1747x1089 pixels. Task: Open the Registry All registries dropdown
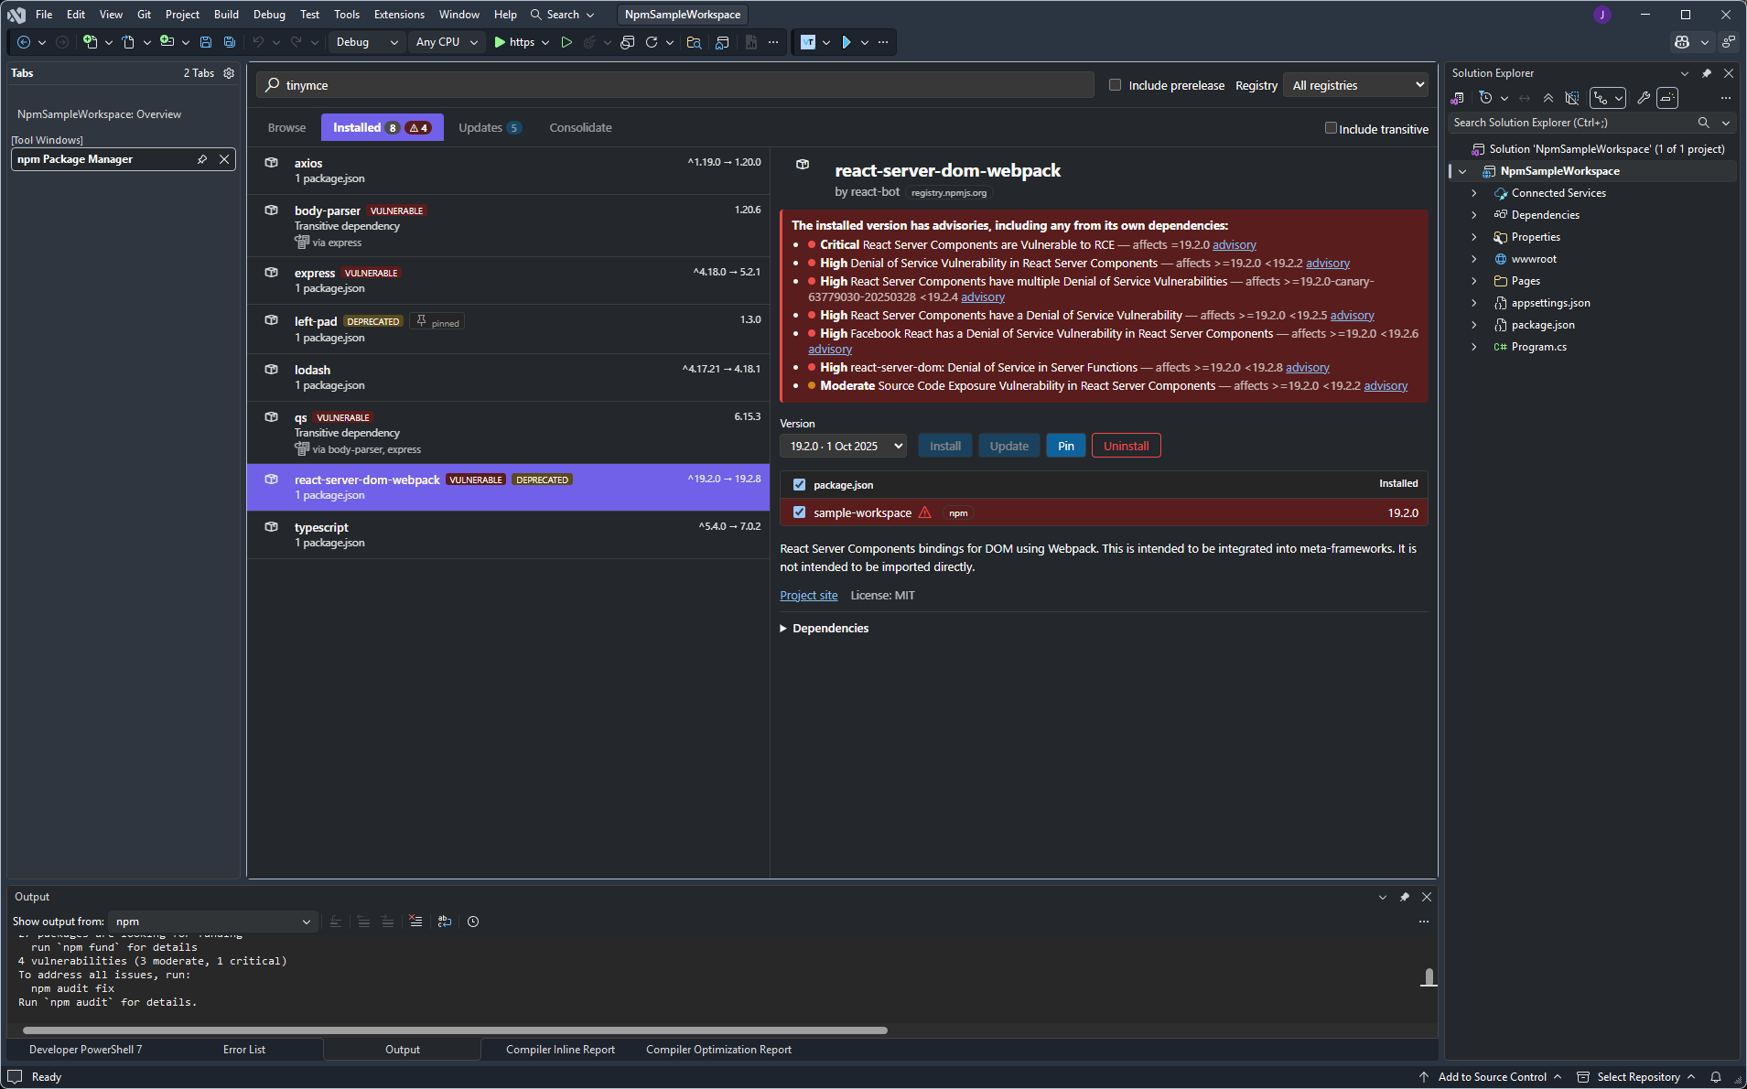[1356, 85]
